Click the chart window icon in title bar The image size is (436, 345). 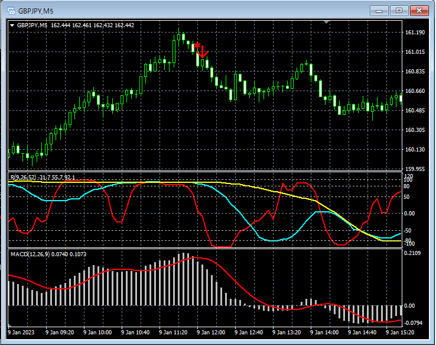11,10
